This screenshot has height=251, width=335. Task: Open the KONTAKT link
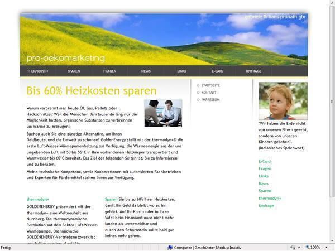209,93
